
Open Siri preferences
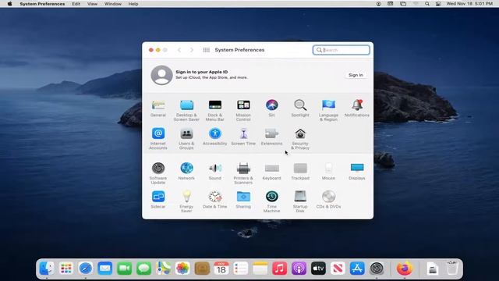click(x=271, y=108)
